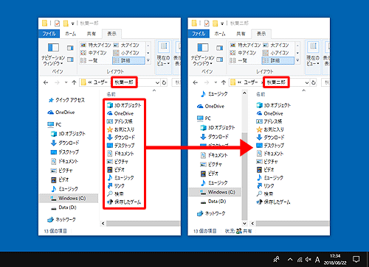Open address history dropdown in right window
This screenshot has height=267, width=369.
click(x=307, y=83)
